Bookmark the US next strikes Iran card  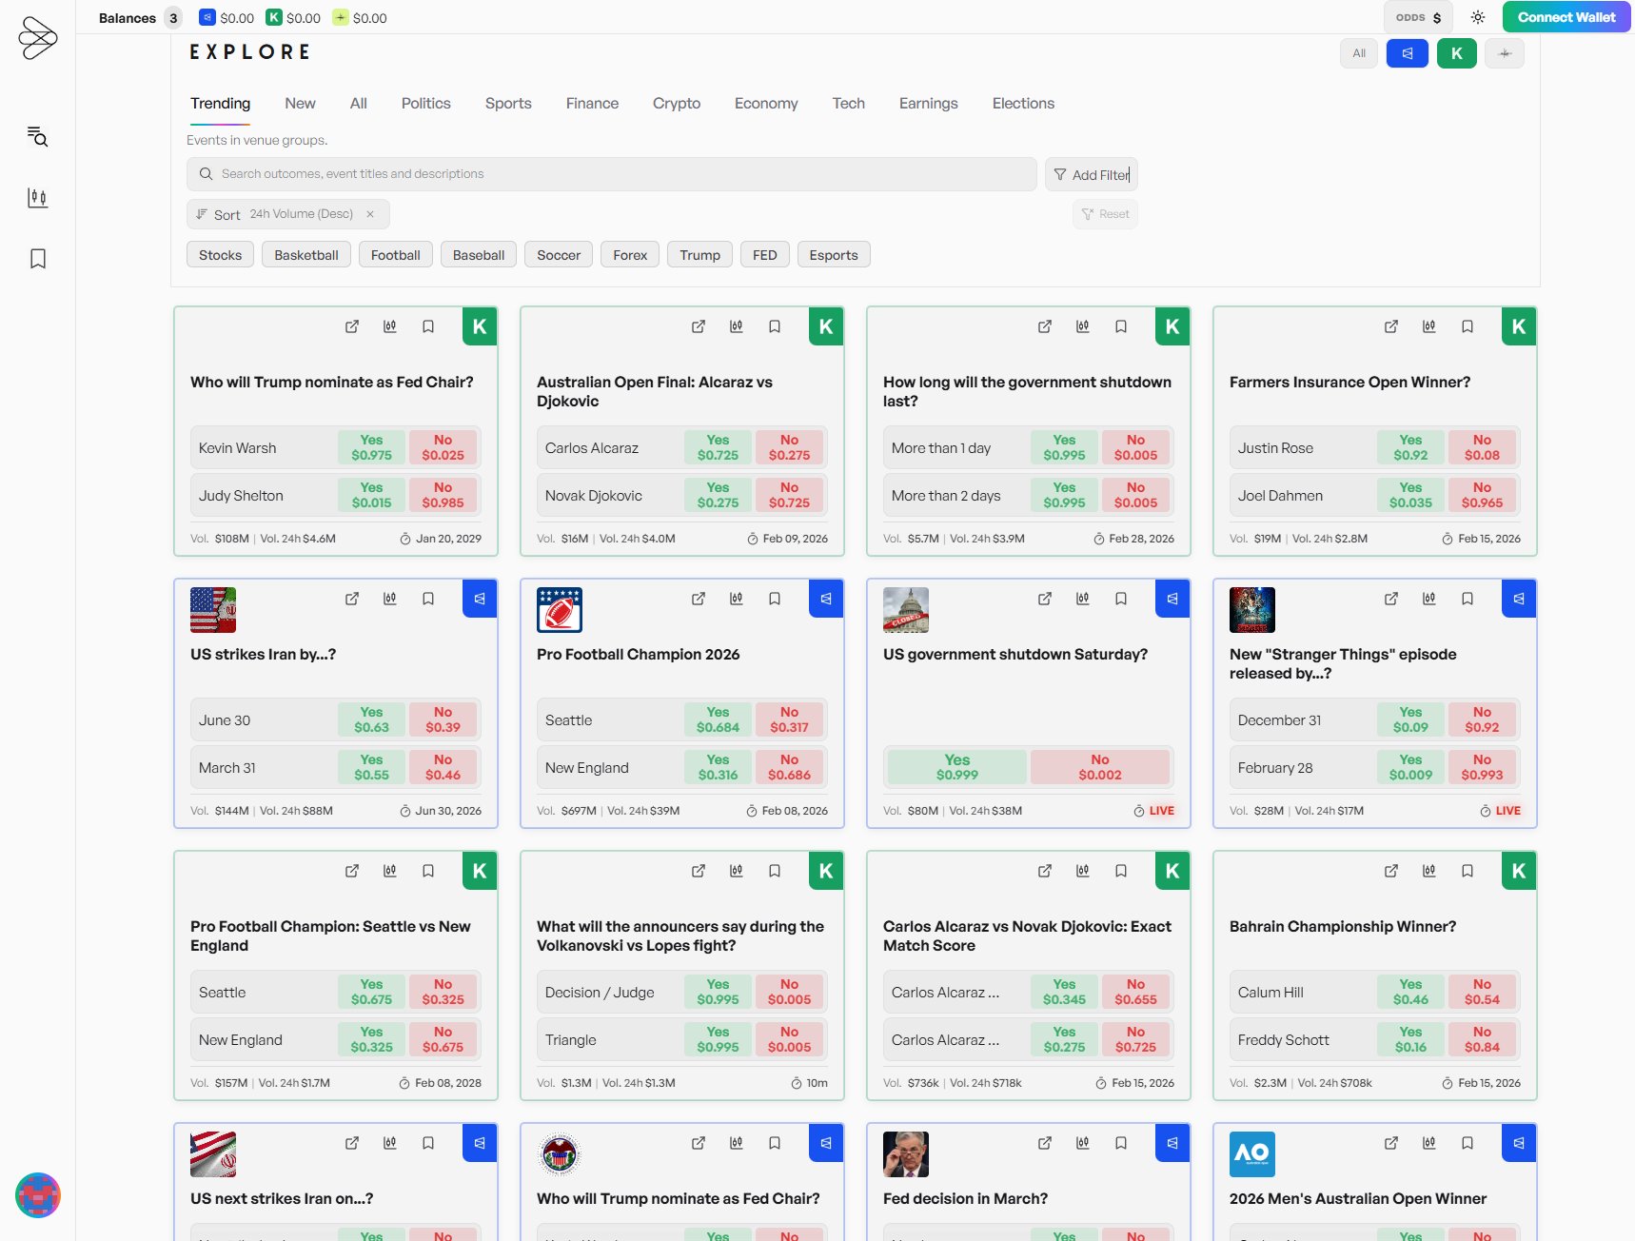tap(428, 1143)
